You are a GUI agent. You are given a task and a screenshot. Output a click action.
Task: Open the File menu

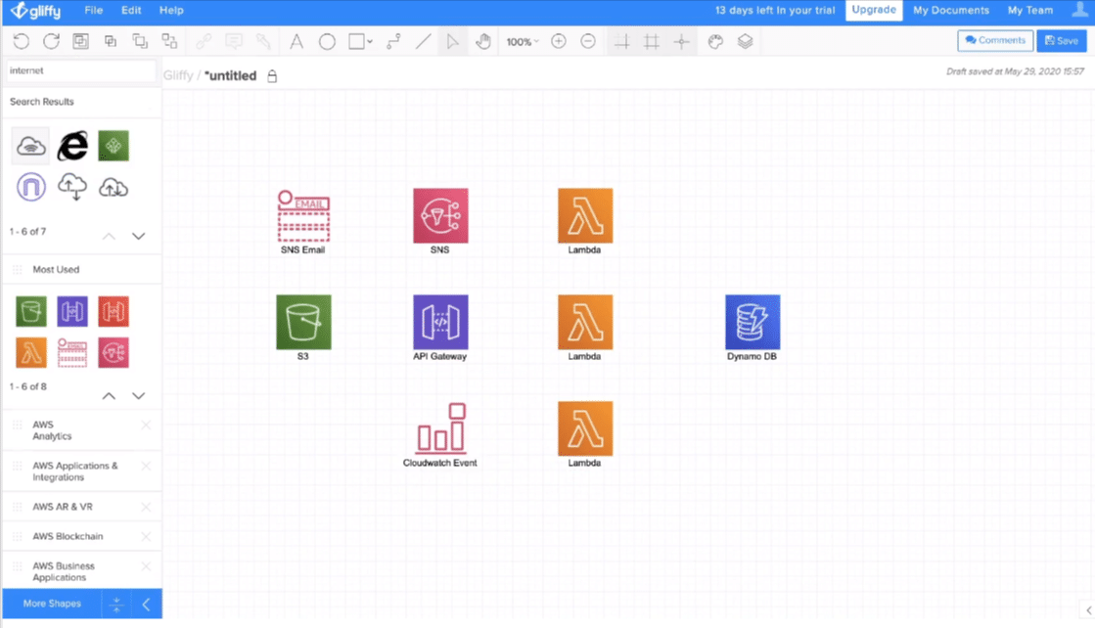point(94,11)
